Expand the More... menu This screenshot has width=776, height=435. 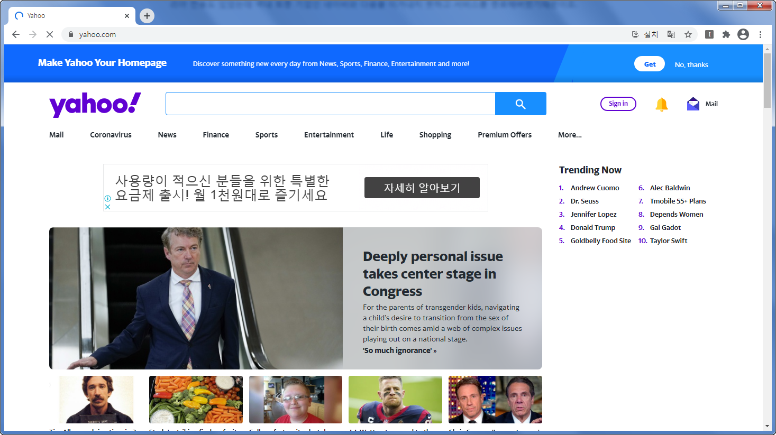pos(570,135)
